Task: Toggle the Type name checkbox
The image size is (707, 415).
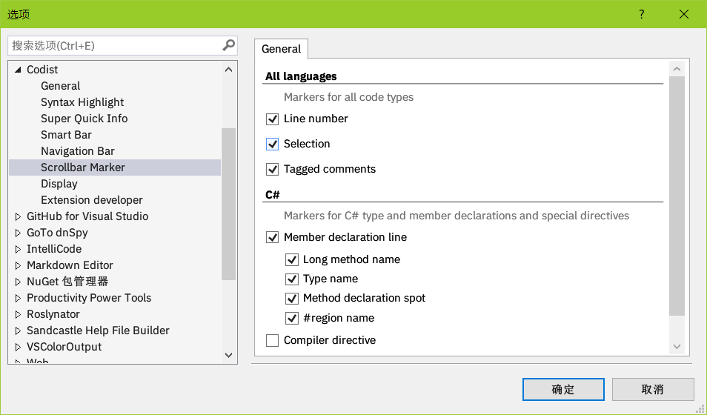Action: pos(292,279)
